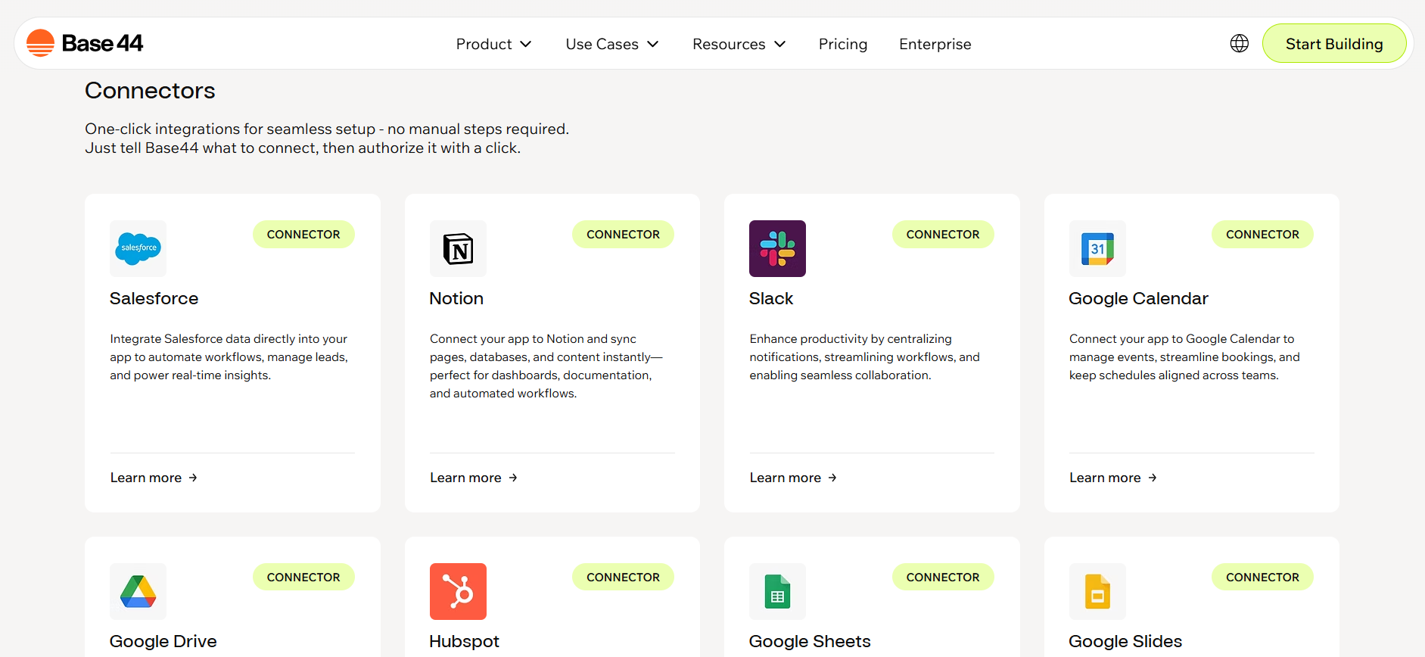
Task: Click the Google Slides logo icon
Action: click(x=1097, y=591)
